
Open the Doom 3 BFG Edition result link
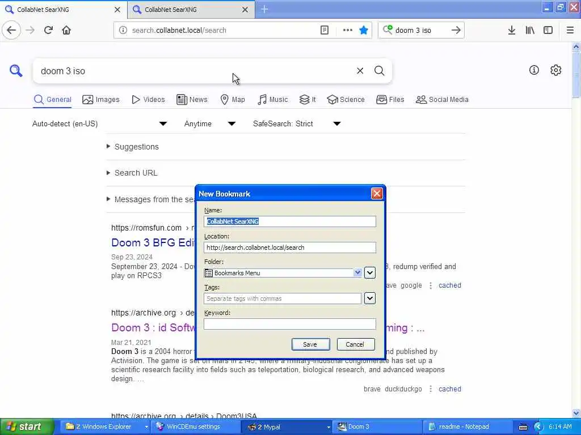(x=153, y=242)
